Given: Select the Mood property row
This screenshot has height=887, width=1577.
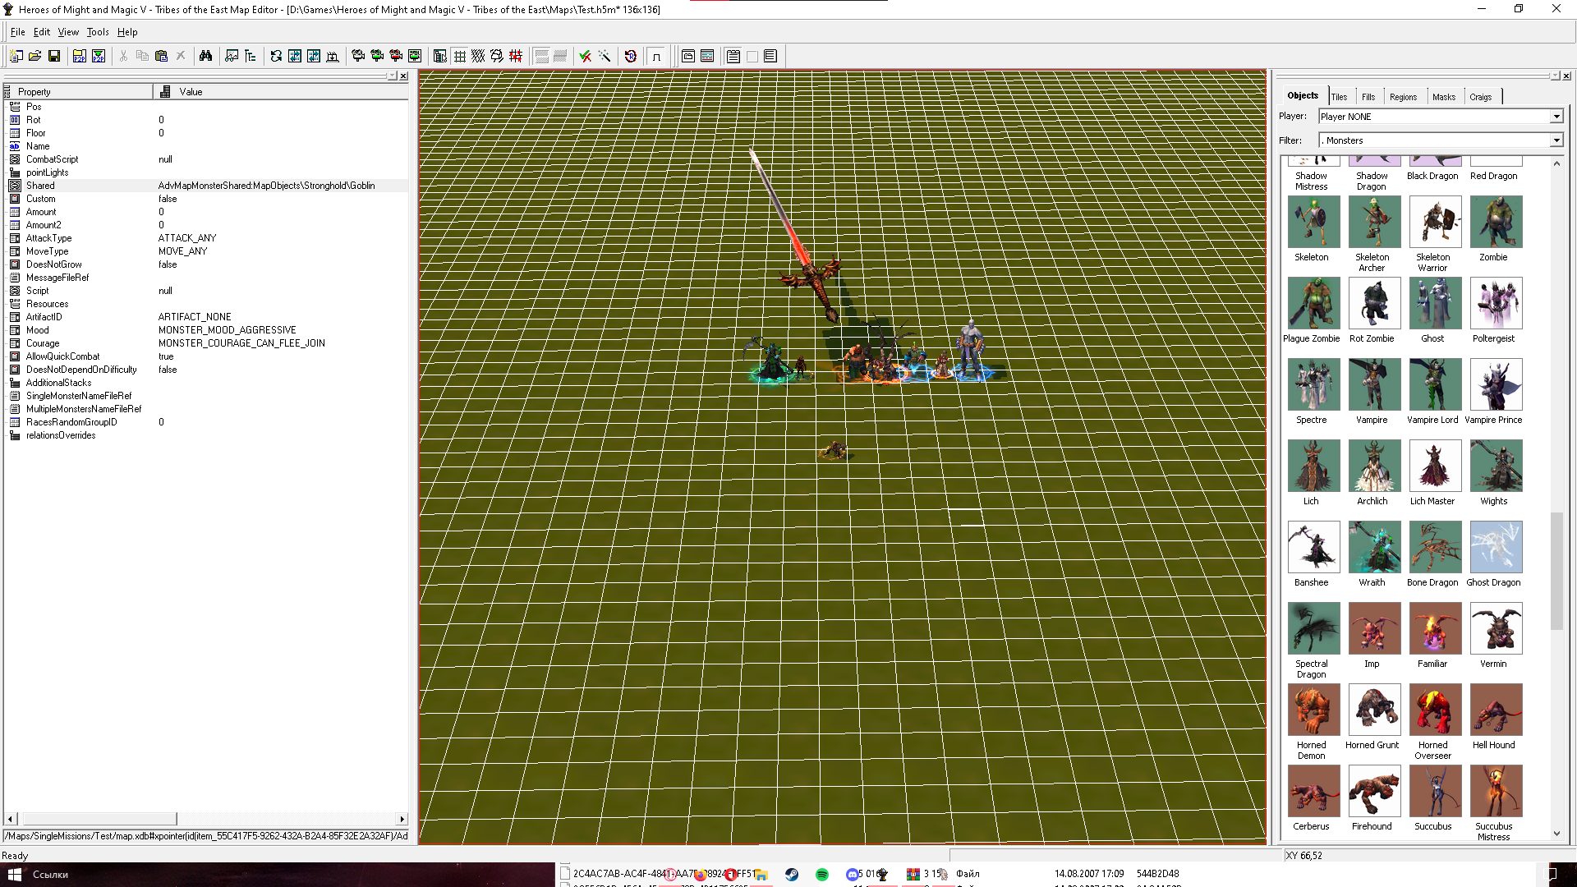Looking at the screenshot, I should 205,330.
